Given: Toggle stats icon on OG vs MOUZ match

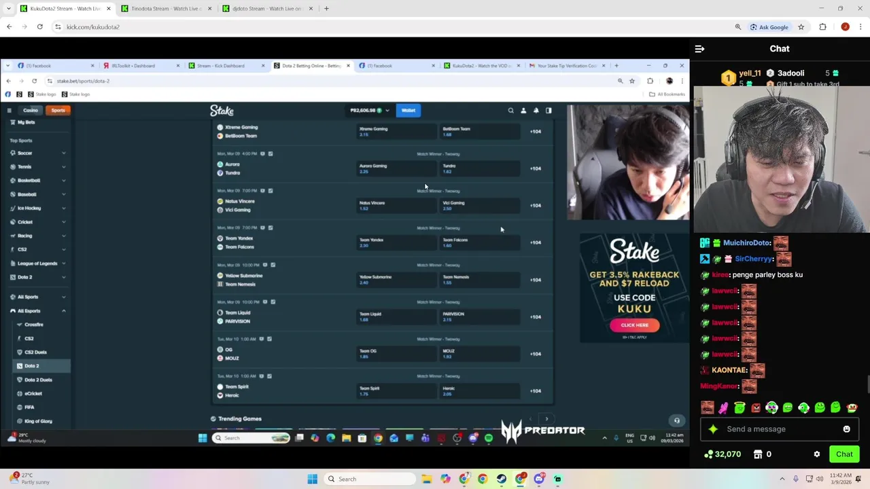Looking at the screenshot, I should pyautogui.click(x=270, y=339).
